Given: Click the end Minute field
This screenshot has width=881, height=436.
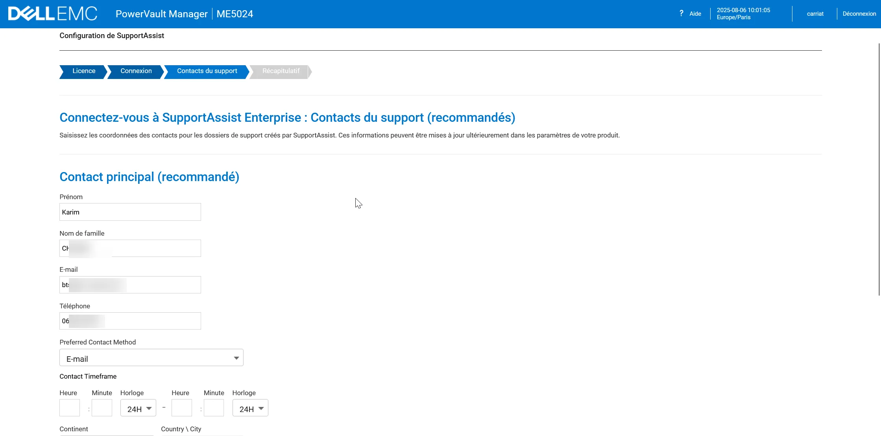Looking at the screenshot, I should tap(214, 408).
